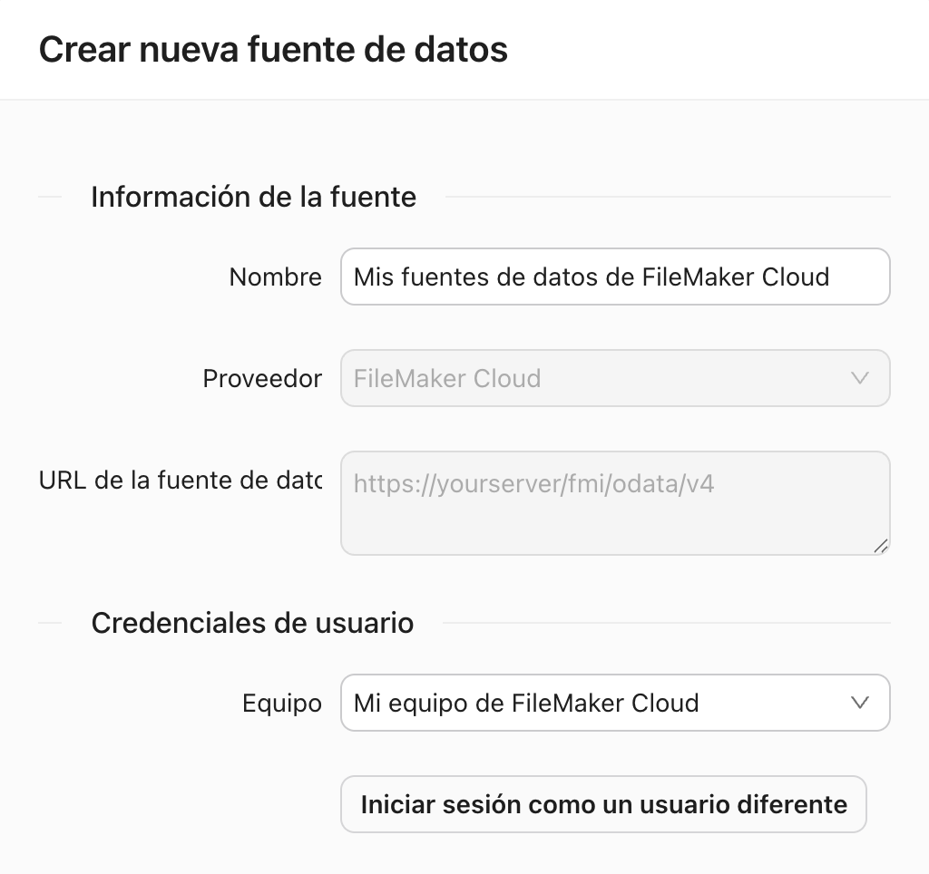Click the resize handle on URL text area
The width and height of the screenshot is (929, 874).
point(882,545)
